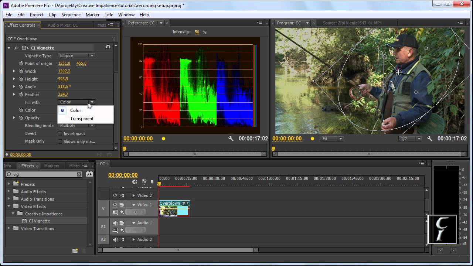Click Video 1 set display style icon
473x266 pixels.
pos(115,212)
